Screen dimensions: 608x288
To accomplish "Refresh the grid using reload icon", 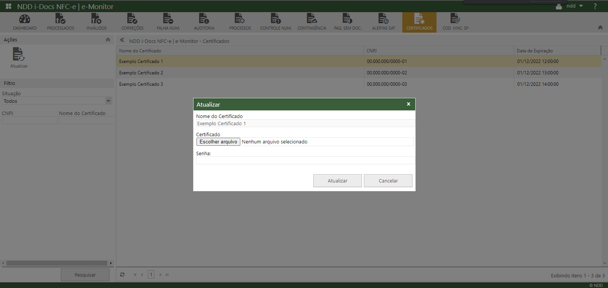I will pyautogui.click(x=122, y=275).
